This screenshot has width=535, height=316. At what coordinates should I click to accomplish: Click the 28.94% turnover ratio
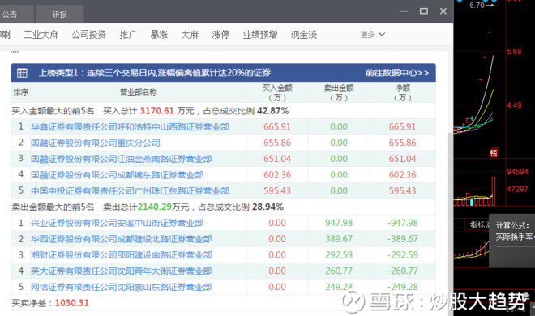267,207
